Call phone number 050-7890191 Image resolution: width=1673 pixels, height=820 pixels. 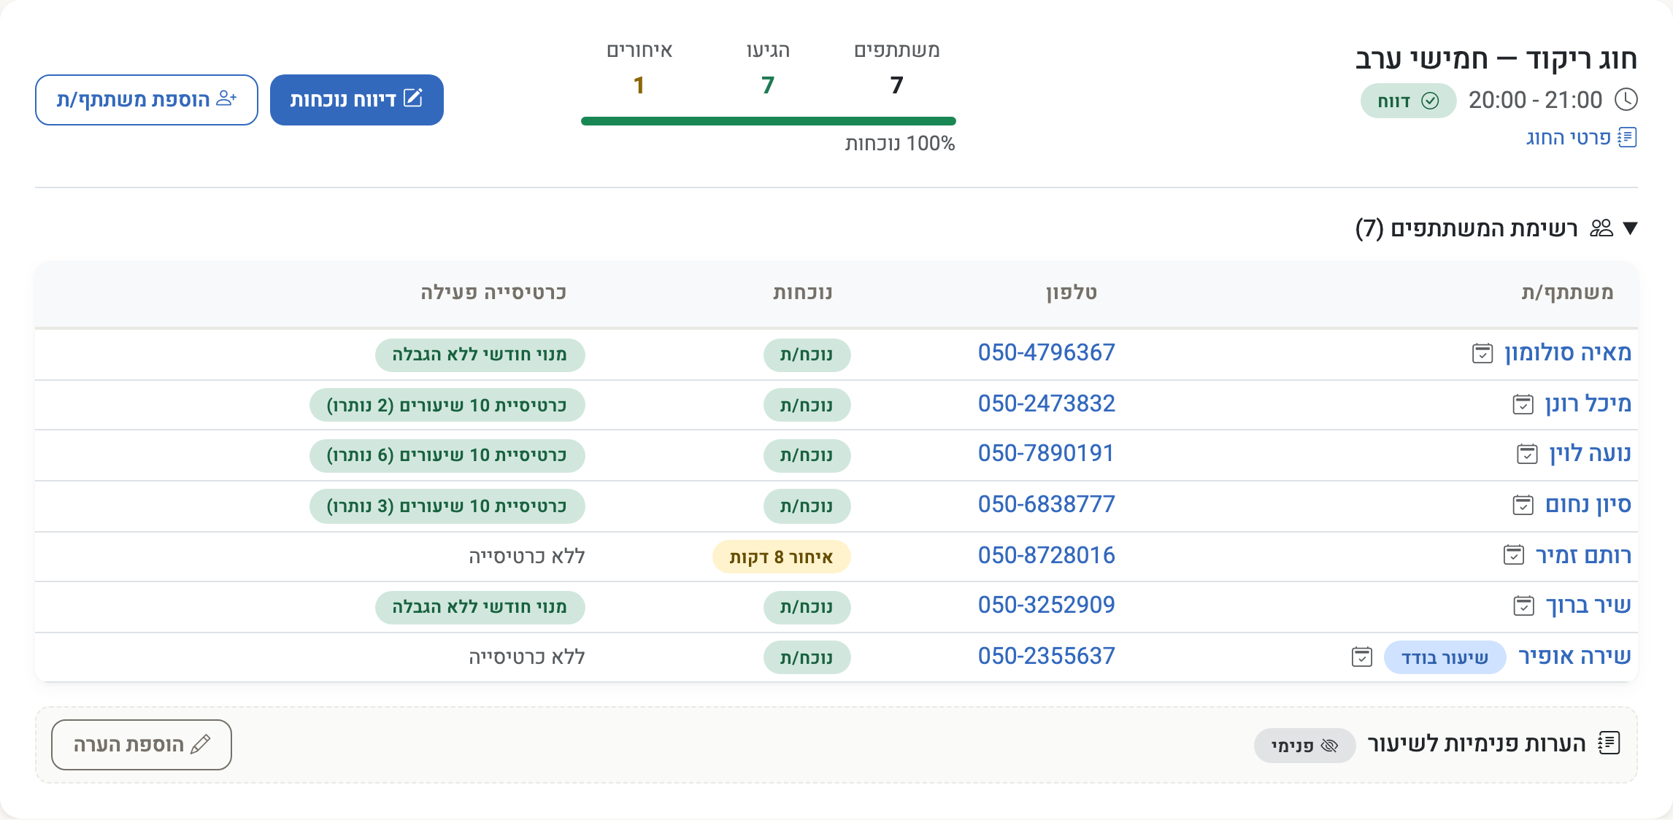(1045, 454)
